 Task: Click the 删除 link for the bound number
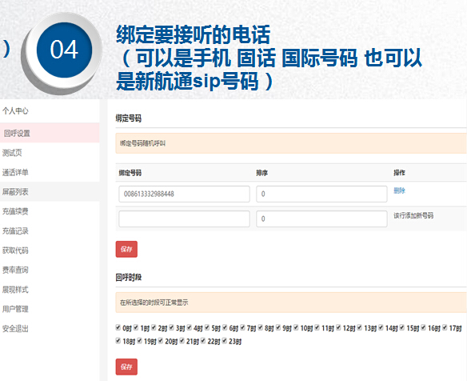[399, 190]
